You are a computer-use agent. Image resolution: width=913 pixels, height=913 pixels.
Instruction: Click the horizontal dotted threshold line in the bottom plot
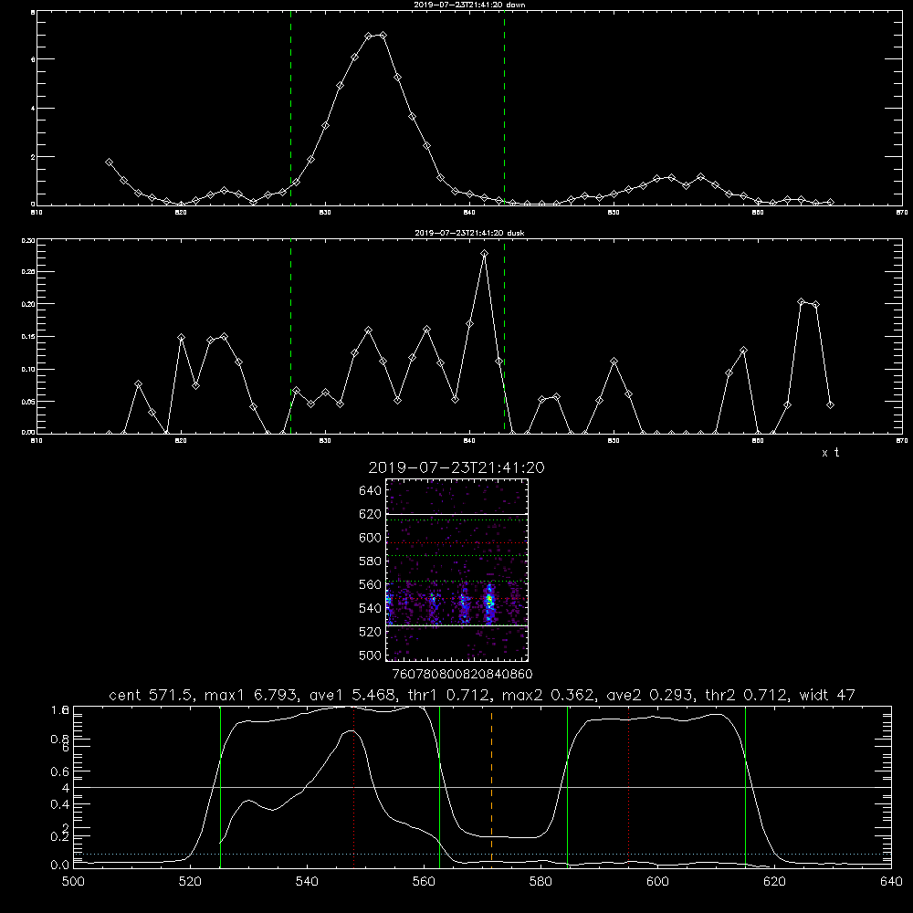[x=482, y=854]
